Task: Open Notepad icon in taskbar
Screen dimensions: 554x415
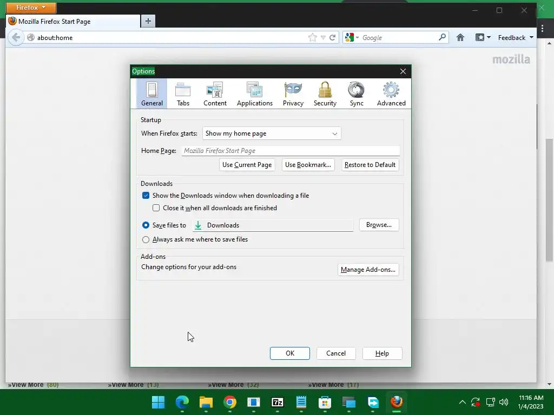Action: click(x=301, y=402)
